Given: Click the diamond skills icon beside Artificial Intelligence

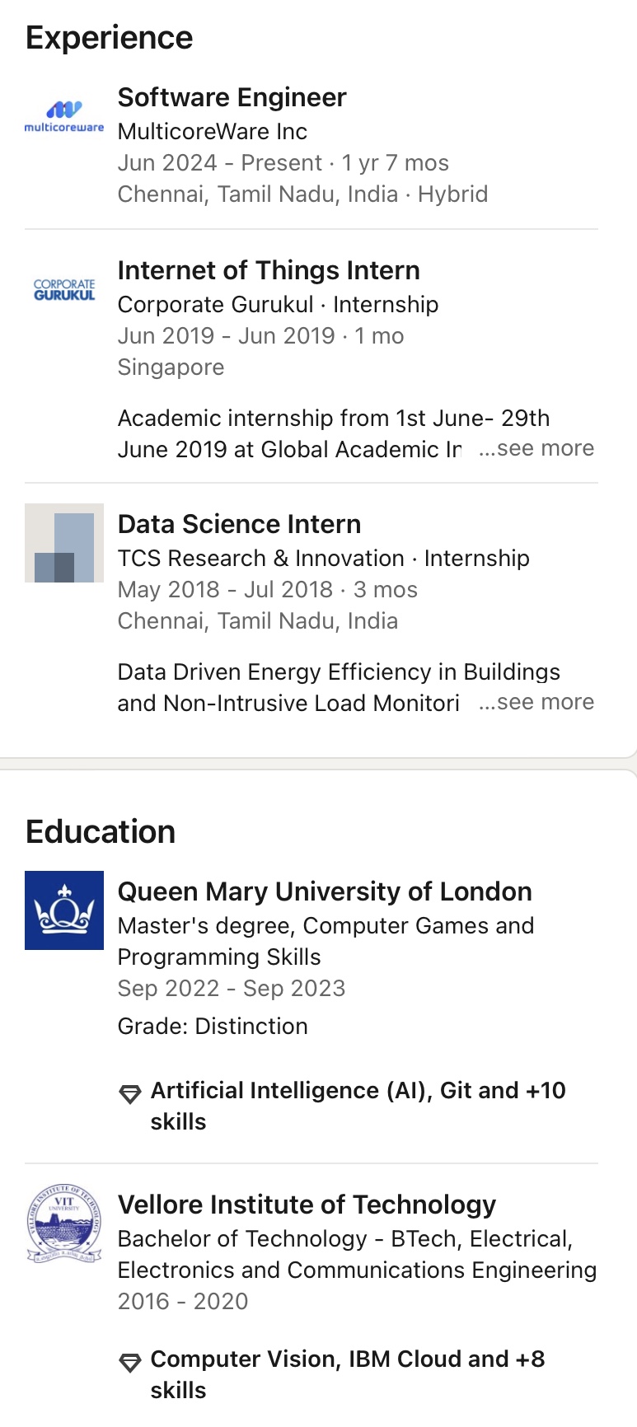Looking at the screenshot, I should (130, 1094).
